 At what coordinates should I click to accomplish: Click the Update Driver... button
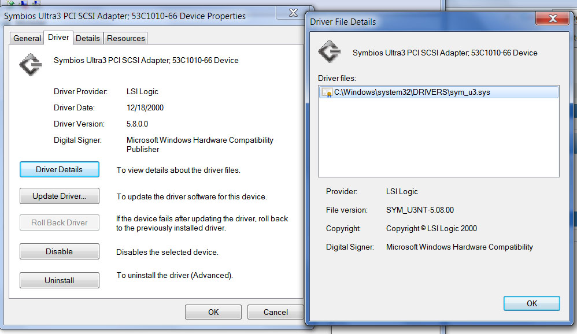coord(59,196)
